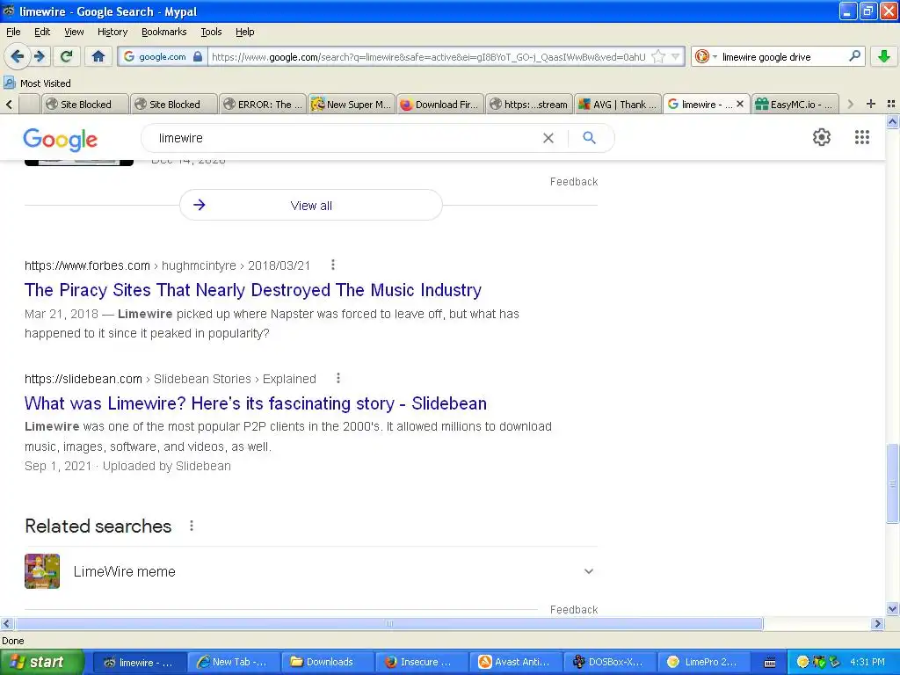Open the Tools menu
This screenshot has height=675, width=900.
pos(211,32)
